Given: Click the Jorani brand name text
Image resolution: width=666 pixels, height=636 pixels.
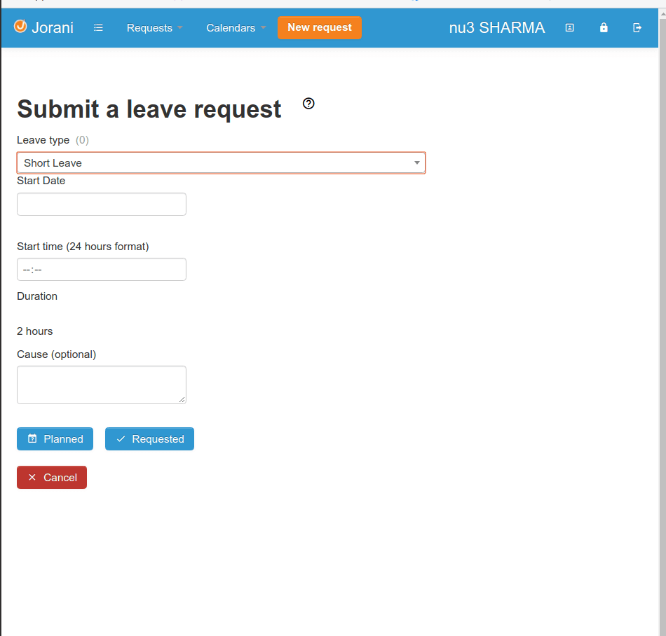Looking at the screenshot, I should click(53, 28).
